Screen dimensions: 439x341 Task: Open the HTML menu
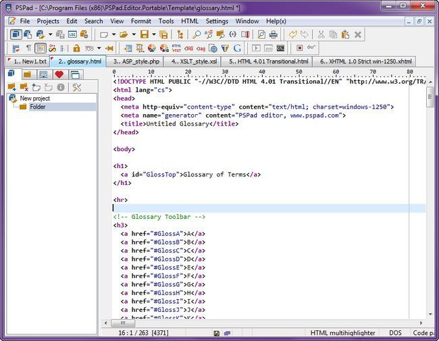190,22
